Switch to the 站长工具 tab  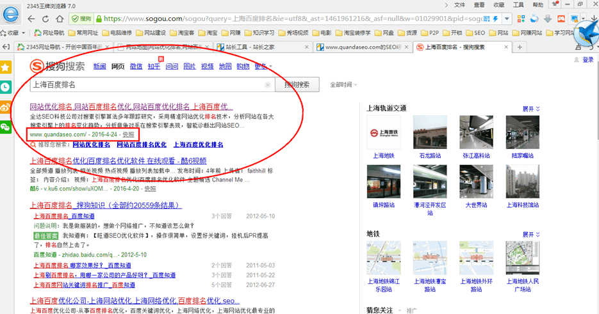[263, 47]
